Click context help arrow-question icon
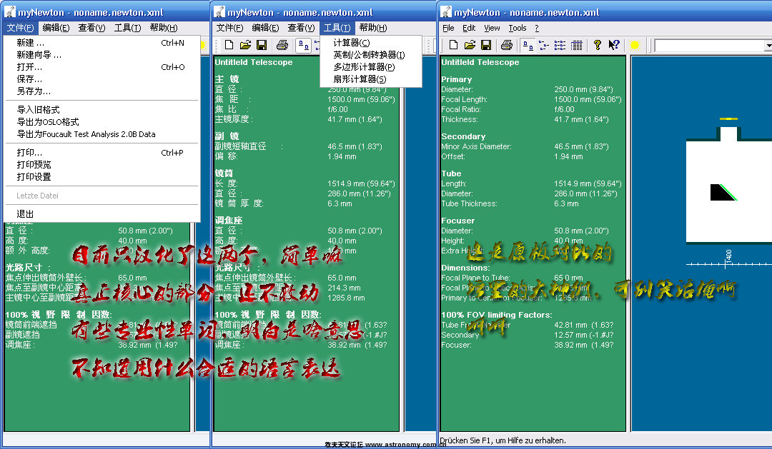The width and height of the screenshot is (772, 449). coord(613,45)
